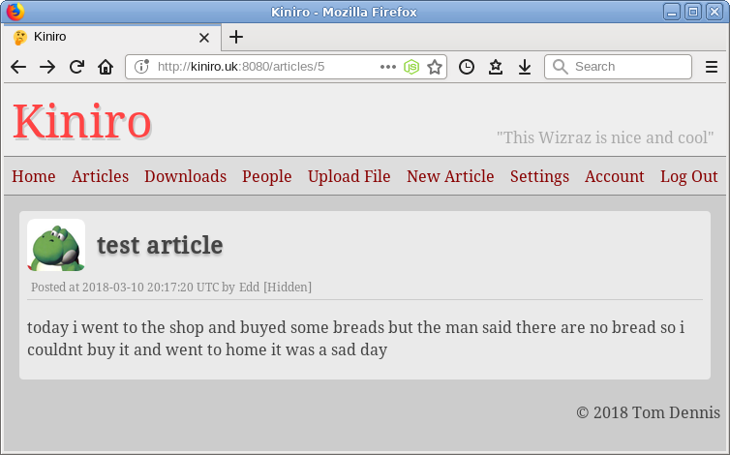The height and width of the screenshot is (455, 730).
Task: Bookmark this page with the star
Action: [435, 67]
